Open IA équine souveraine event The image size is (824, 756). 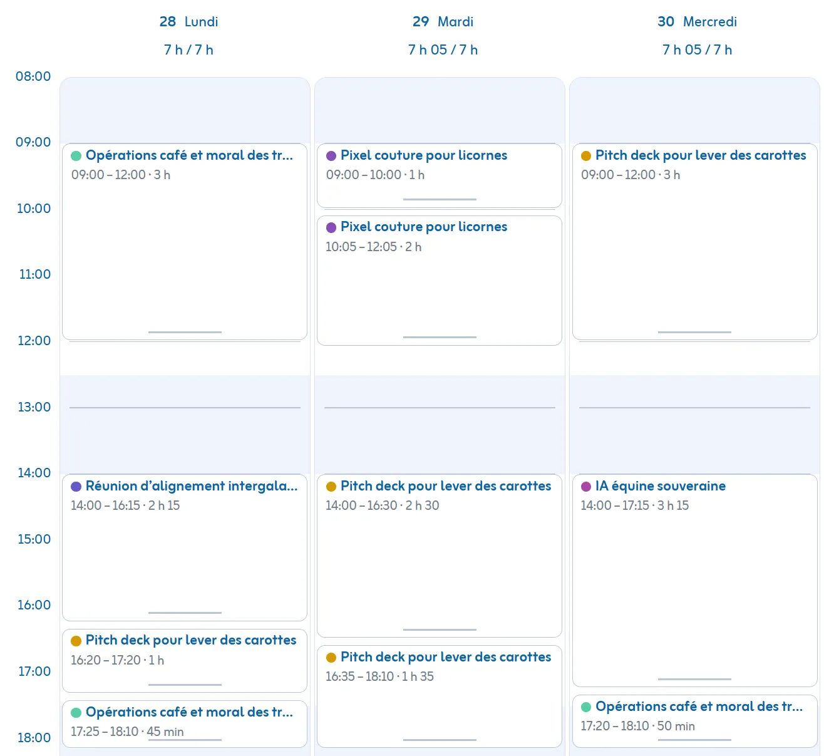point(695,581)
